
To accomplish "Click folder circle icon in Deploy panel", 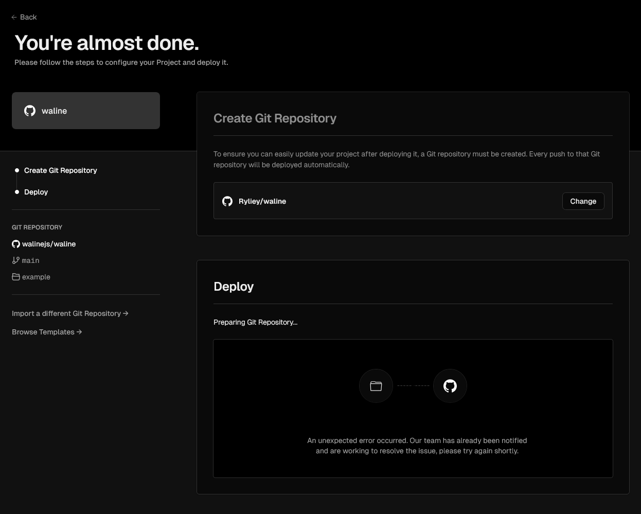I will 376,386.
